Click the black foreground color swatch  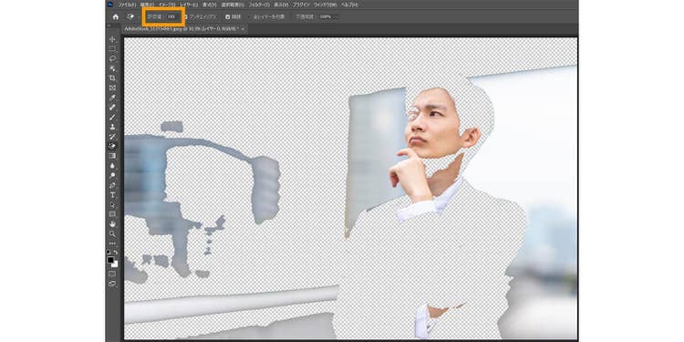pos(110,260)
